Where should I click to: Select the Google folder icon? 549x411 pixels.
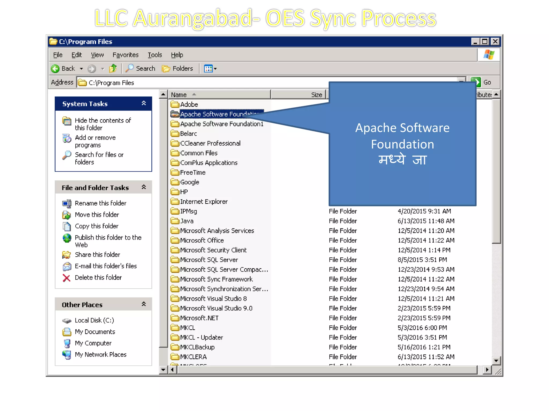pyautogui.click(x=175, y=182)
